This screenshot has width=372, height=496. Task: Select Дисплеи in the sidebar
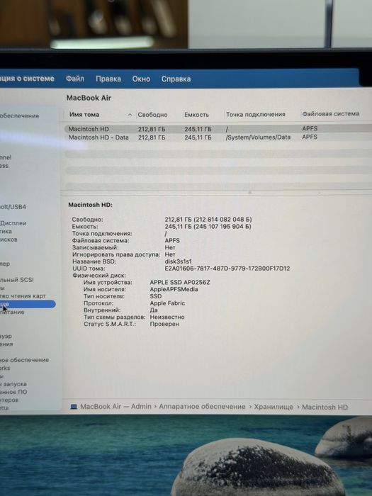[x=13, y=223]
